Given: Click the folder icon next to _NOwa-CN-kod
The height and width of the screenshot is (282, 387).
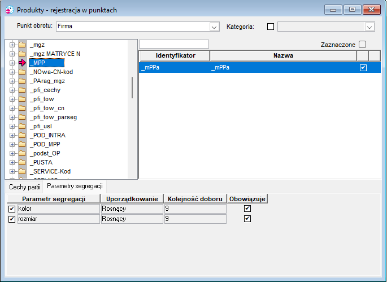Looking at the screenshot, I should (22, 72).
